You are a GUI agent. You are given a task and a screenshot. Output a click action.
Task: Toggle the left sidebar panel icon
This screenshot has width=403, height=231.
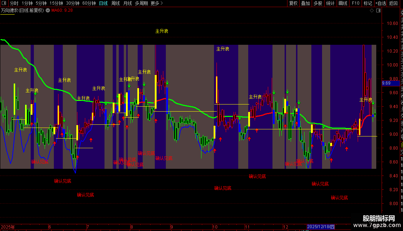coord(4,3)
